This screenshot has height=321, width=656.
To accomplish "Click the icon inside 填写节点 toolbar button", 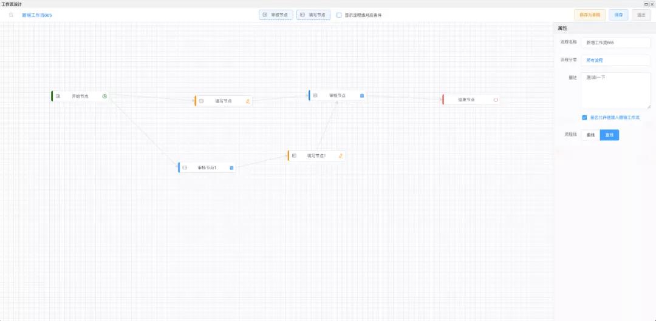I will click(302, 15).
